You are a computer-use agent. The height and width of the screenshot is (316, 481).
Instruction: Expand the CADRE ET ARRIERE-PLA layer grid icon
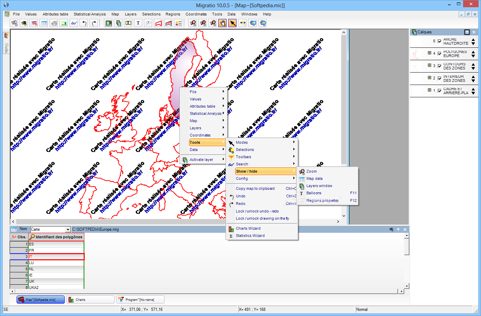tap(429, 90)
